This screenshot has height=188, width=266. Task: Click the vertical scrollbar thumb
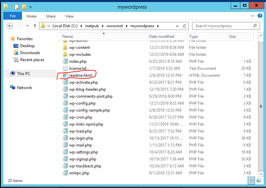click(x=261, y=106)
